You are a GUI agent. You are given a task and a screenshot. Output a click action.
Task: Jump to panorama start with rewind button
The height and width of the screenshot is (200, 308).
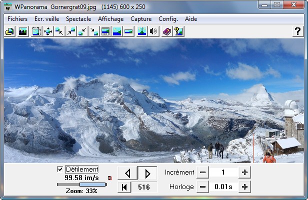[124, 187]
